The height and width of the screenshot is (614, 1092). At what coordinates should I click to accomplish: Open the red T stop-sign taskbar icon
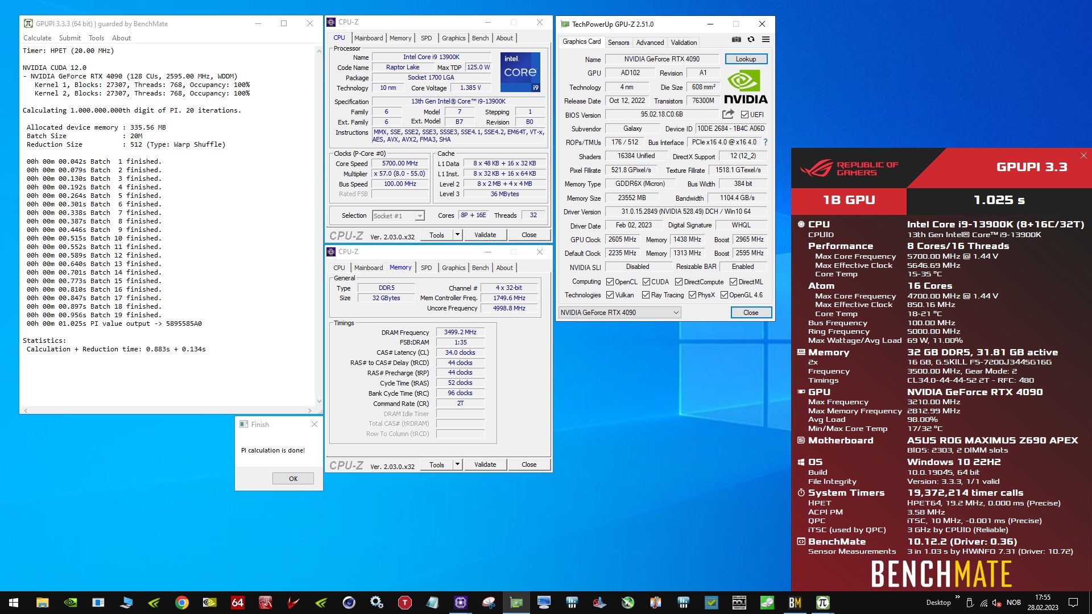[404, 603]
